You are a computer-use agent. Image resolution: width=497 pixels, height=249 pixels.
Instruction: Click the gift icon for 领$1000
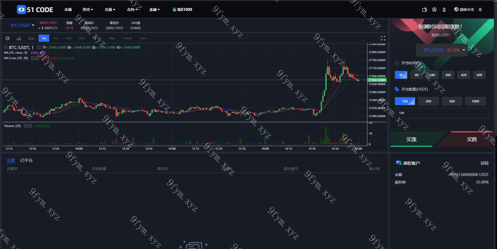174,10
